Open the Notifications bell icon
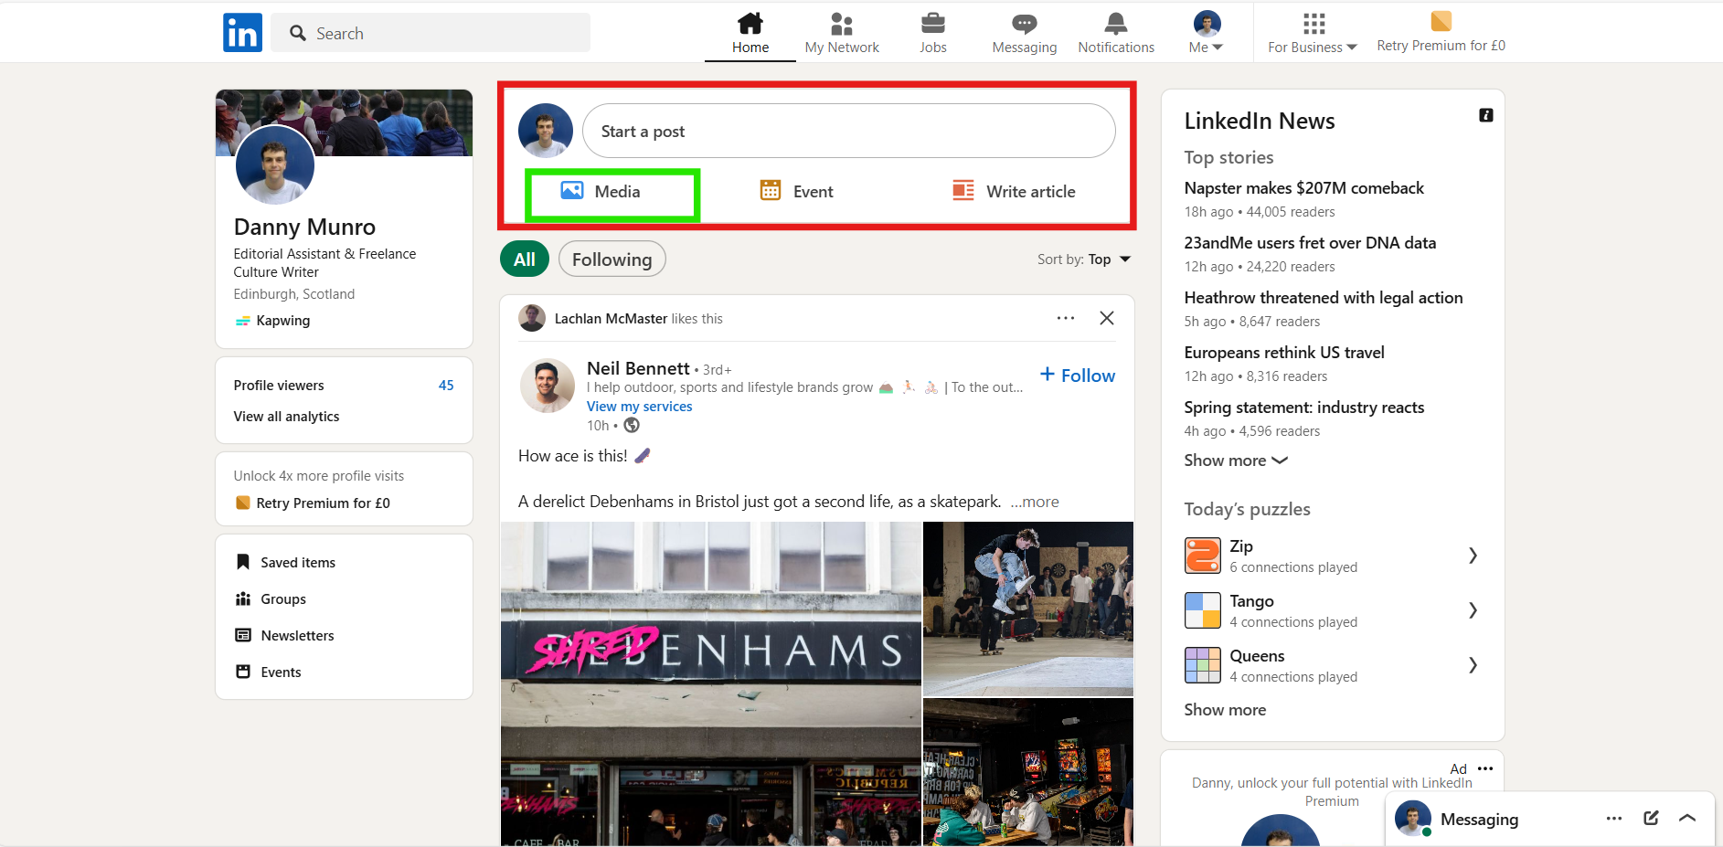The height and width of the screenshot is (847, 1723). coord(1115,23)
